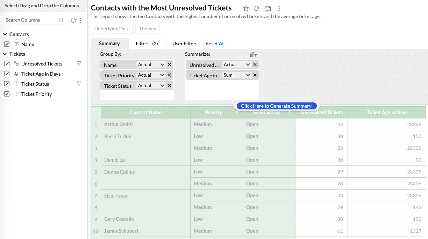428x239 pixels.
Task: Select the Ticket Priority item in Tickets tree
Action: click(x=36, y=94)
